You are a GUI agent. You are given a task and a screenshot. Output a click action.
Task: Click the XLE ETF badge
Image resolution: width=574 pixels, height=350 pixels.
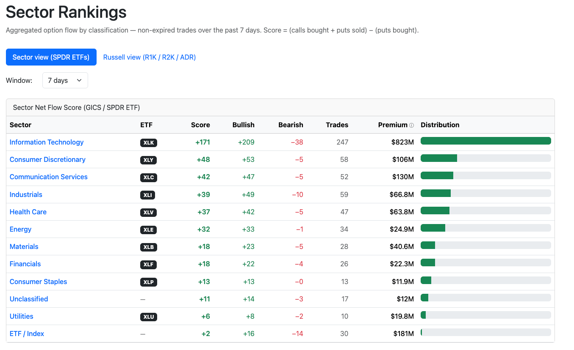point(149,230)
